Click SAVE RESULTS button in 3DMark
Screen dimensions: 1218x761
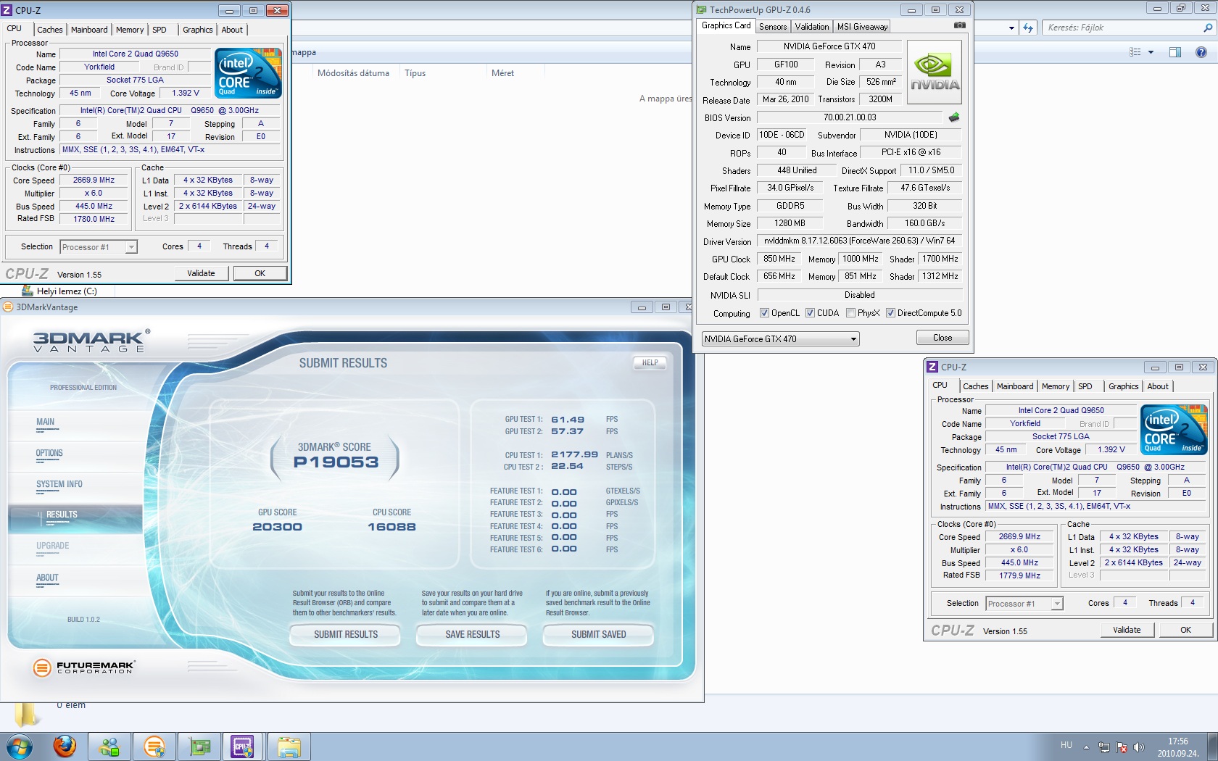pos(472,634)
